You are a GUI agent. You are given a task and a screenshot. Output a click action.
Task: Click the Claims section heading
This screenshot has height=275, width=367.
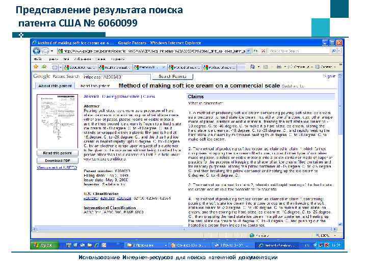196,97
